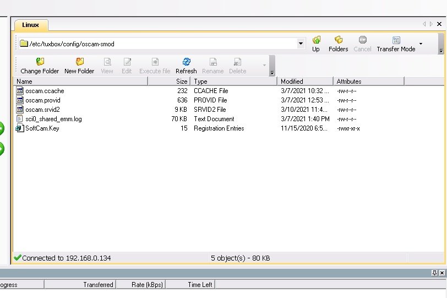
Task: Select the oscam.srvid2 file
Action: (x=42, y=110)
